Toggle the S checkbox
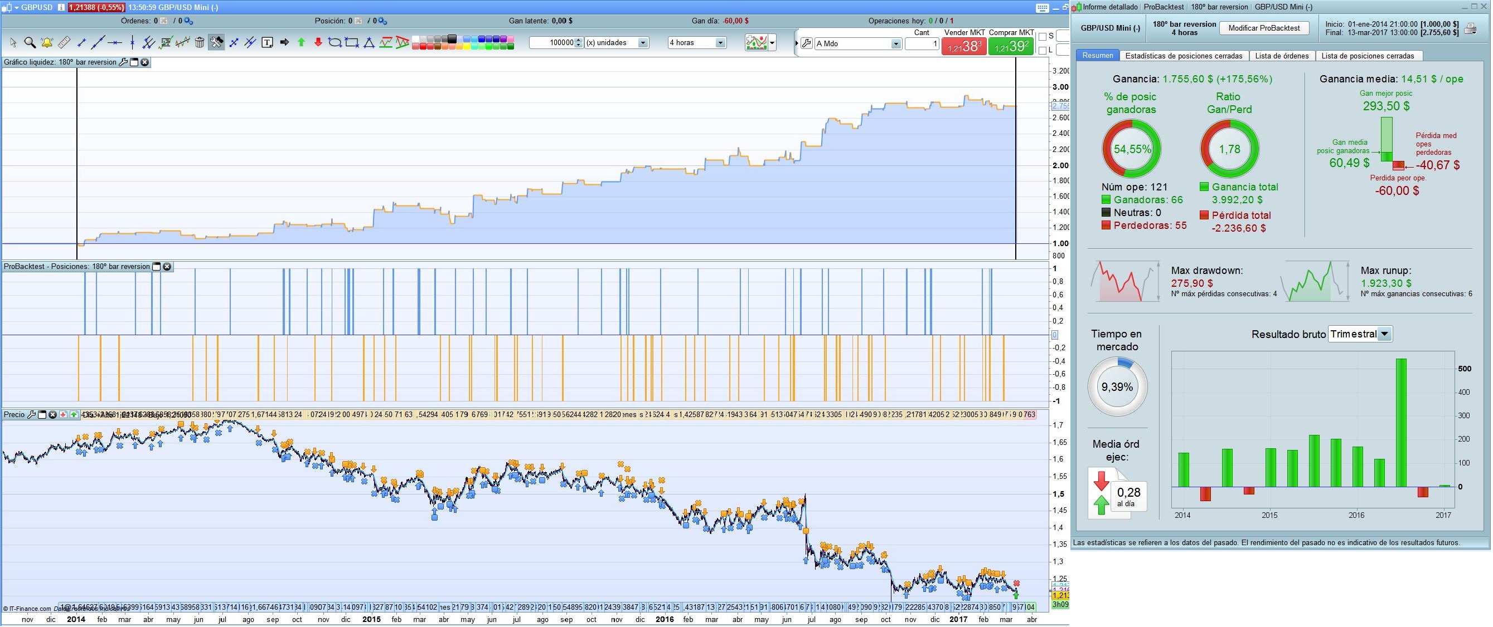1493x627 pixels. pos(1043,37)
